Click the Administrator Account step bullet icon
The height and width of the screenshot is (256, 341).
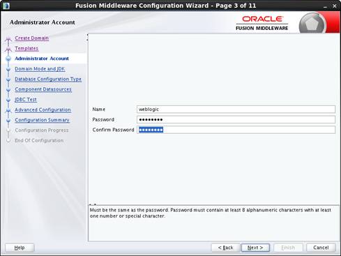pos(8,59)
